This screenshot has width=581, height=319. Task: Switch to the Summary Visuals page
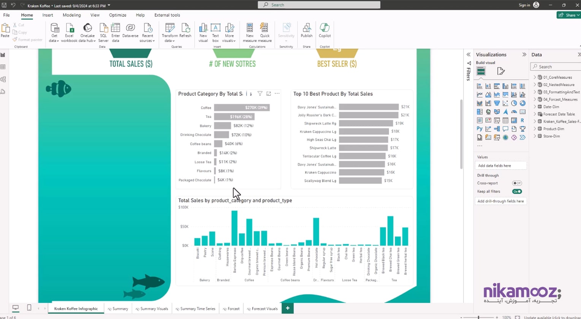[x=152, y=309]
